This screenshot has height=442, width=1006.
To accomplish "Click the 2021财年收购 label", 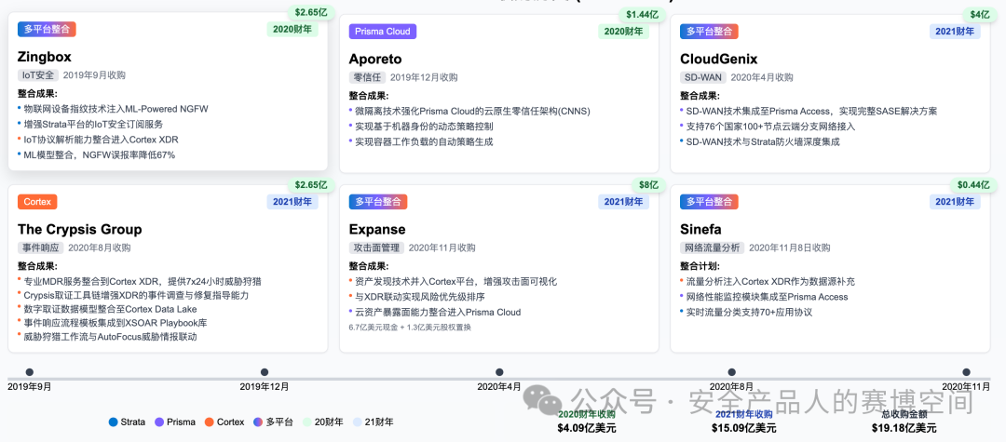I will click(x=743, y=414).
